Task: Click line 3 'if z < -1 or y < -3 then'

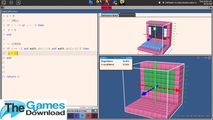Action: [25, 25]
